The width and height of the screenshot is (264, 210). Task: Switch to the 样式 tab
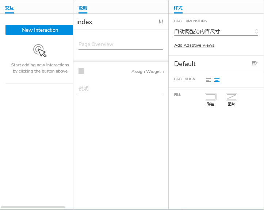[x=178, y=8]
